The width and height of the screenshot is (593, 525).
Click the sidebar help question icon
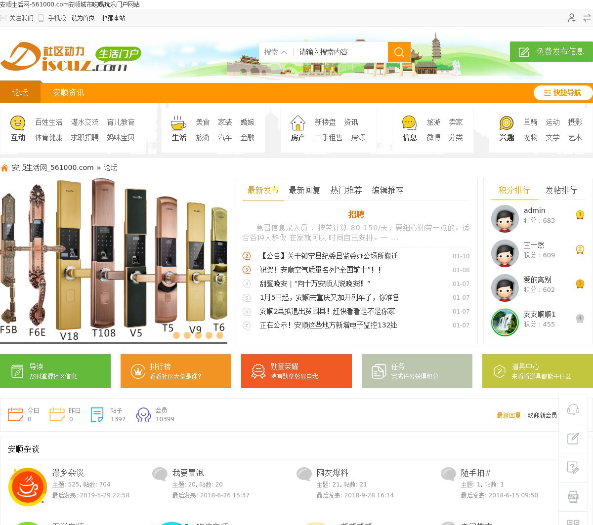click(573, 467)
